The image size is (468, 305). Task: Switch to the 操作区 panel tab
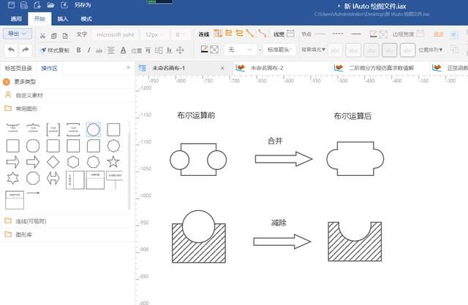click(x=49, y=68)
